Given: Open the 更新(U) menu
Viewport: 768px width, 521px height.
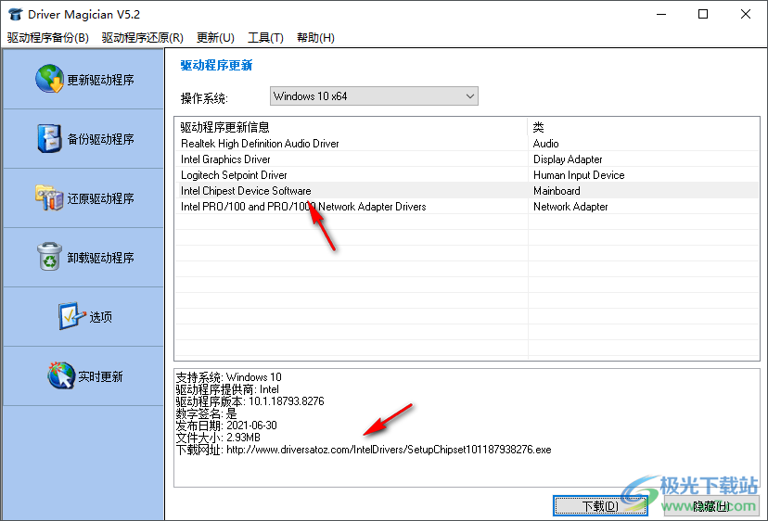Looking at the screenshot, I should pyautogui.click(x=215, y=38).
